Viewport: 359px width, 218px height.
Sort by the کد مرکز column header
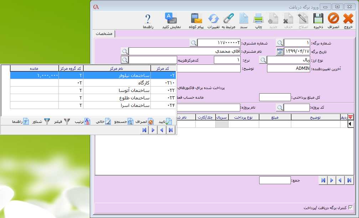pyautogui.click(x=163, y=68)
